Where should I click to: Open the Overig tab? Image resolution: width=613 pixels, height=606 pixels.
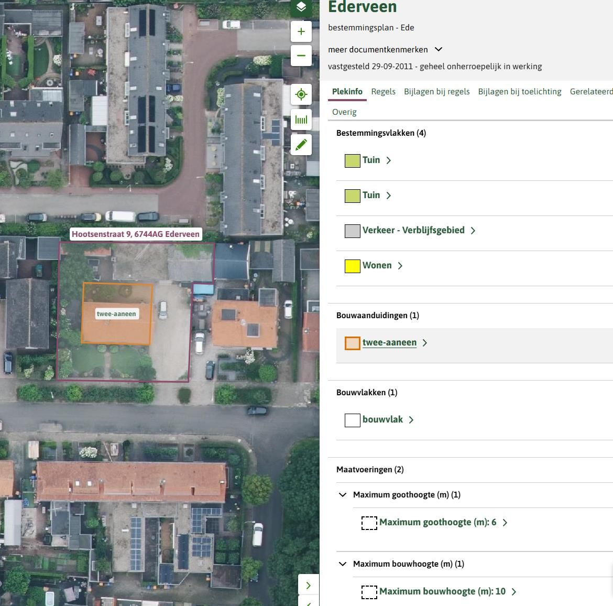344,112
